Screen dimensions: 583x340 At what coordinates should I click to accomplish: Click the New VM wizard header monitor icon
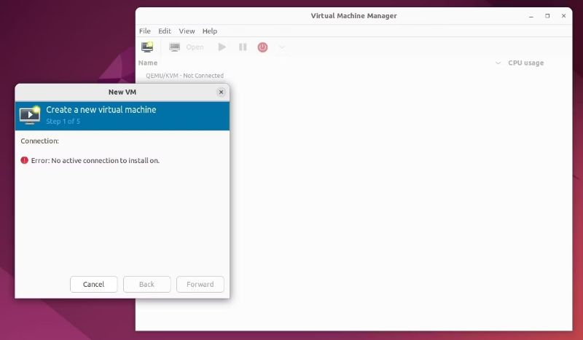click(30, 115)
